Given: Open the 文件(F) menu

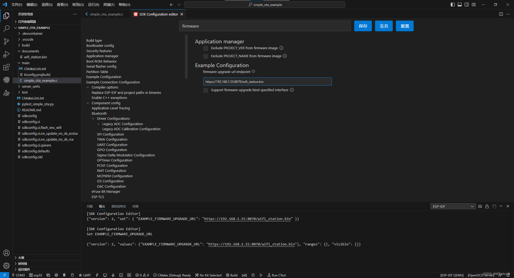Looking at the screenshot, I should point(17,5).
